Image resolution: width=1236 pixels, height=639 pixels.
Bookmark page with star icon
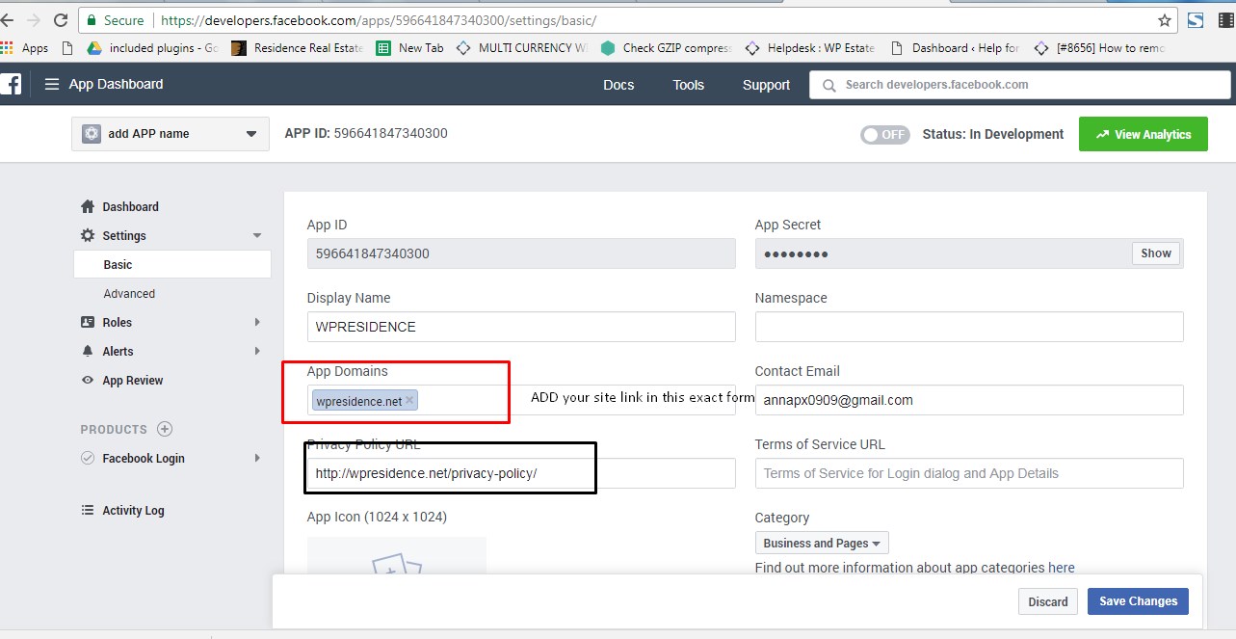coord(1165,19)
